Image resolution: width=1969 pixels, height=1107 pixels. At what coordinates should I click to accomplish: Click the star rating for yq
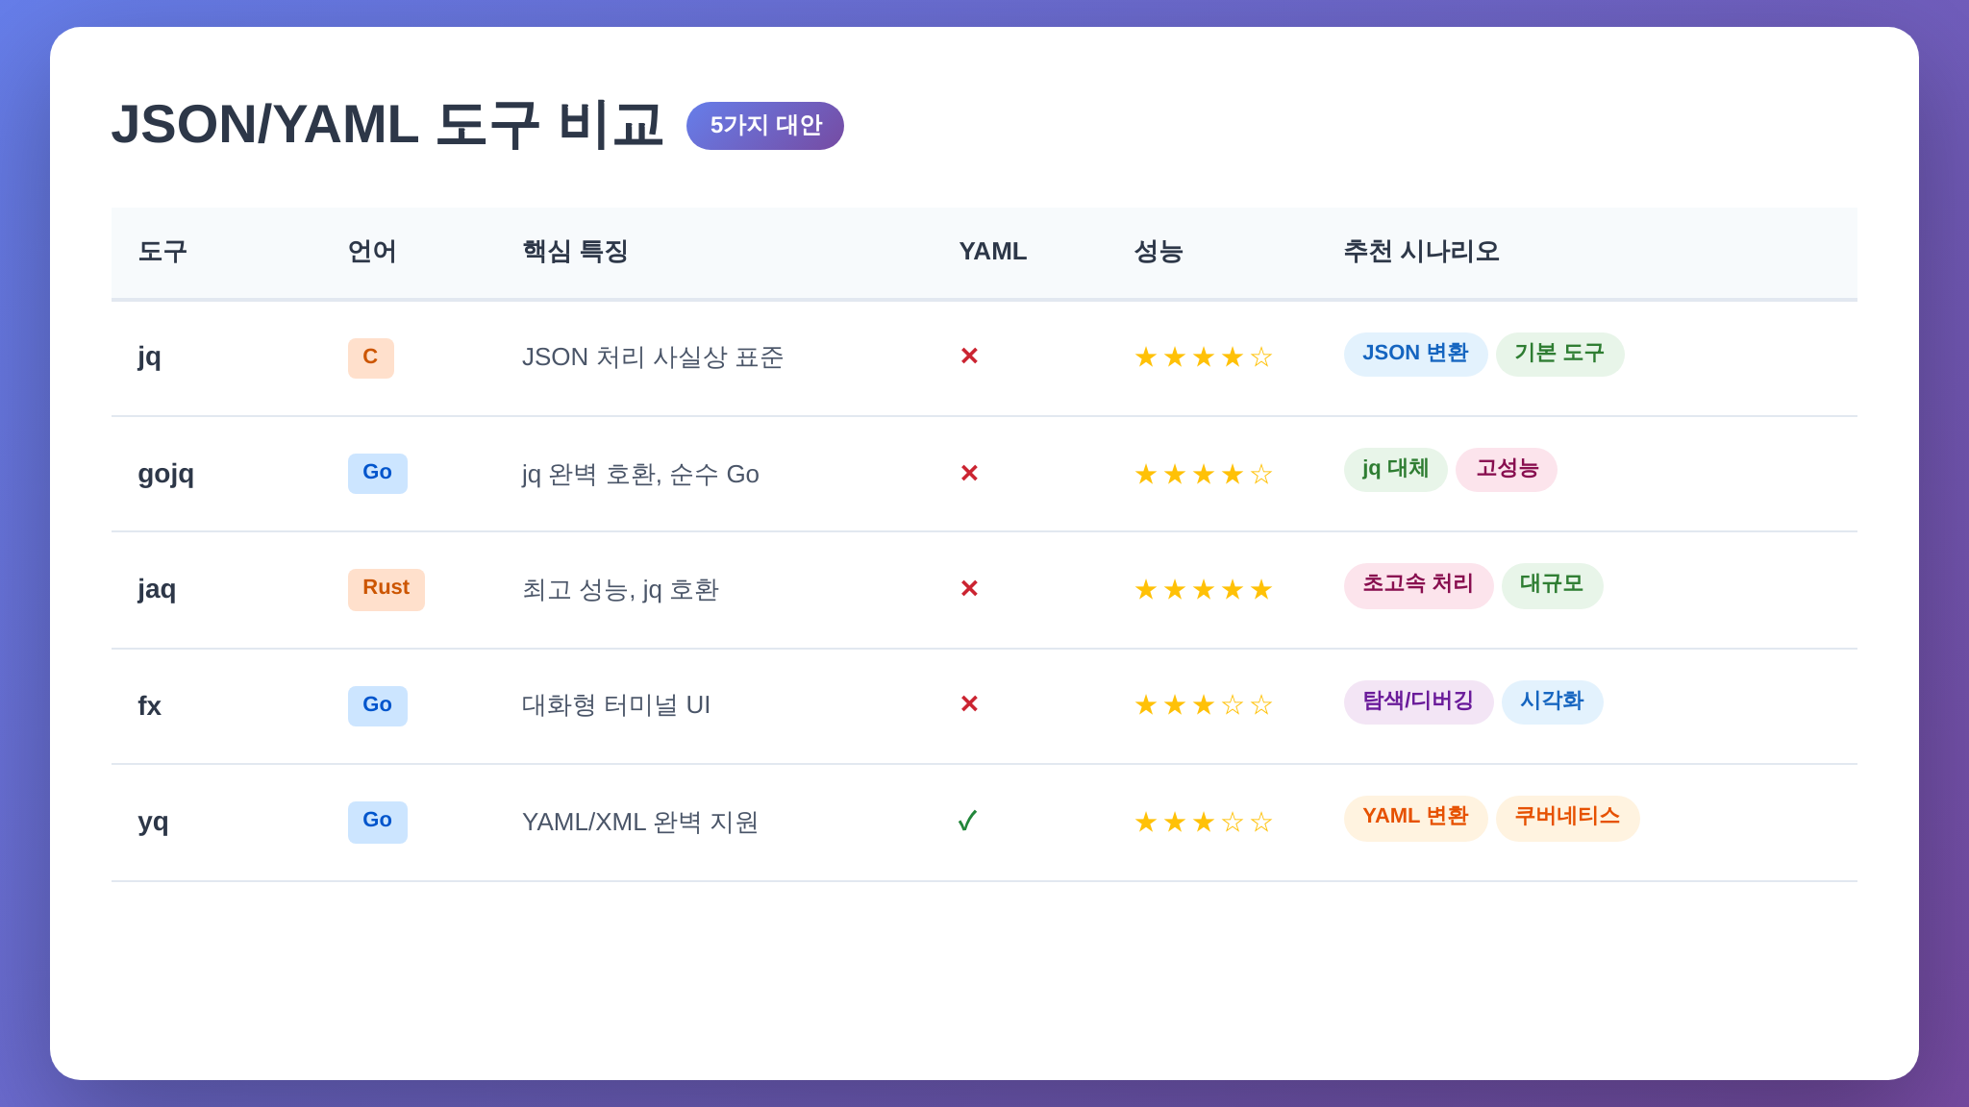(x=1204, y=823)
